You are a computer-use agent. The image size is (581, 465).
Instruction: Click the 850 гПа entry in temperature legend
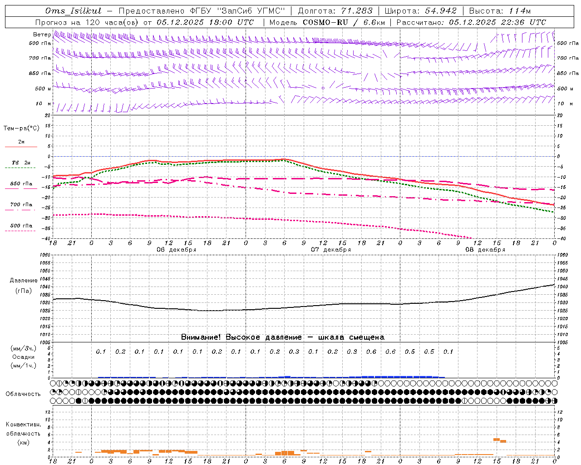point(21,184)
